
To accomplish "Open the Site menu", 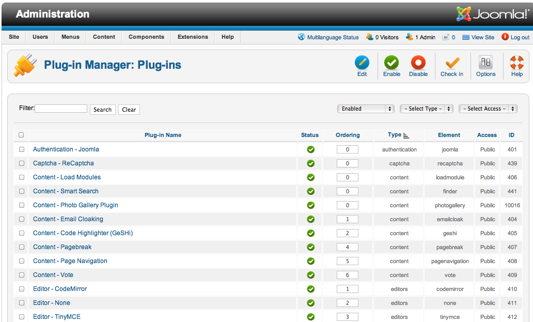I will (14, 37).
